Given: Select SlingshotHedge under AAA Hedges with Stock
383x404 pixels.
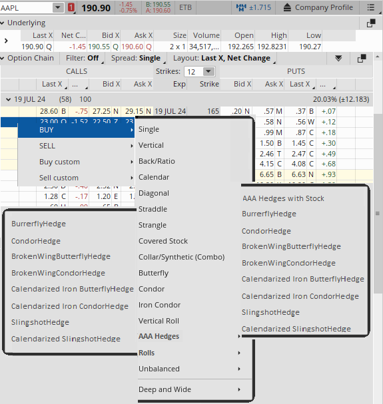Looking at the screenshot, I should coord(270,312).
